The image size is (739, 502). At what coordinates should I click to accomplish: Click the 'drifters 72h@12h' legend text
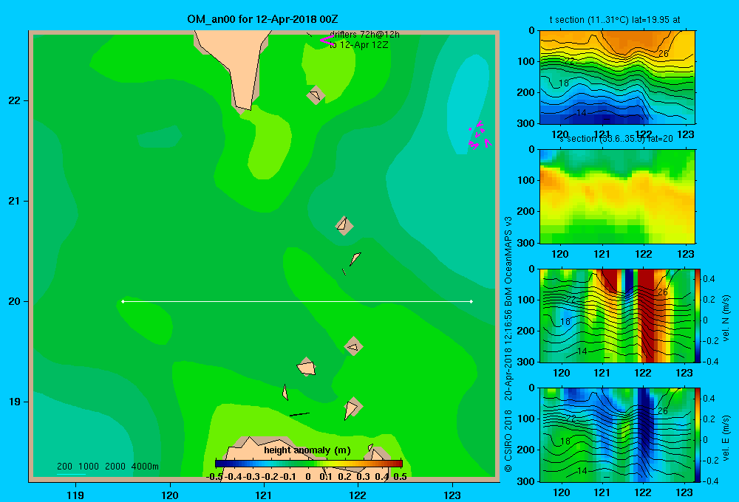click(x=365, y=35)
